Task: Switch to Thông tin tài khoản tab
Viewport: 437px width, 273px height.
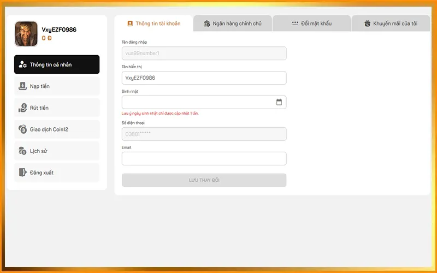Action: coord(154,23)
